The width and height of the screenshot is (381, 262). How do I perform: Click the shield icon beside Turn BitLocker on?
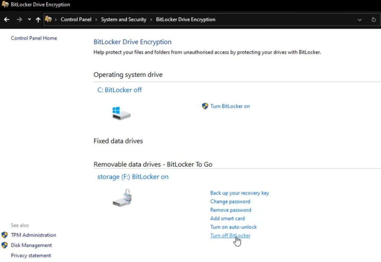coord(205,106)
